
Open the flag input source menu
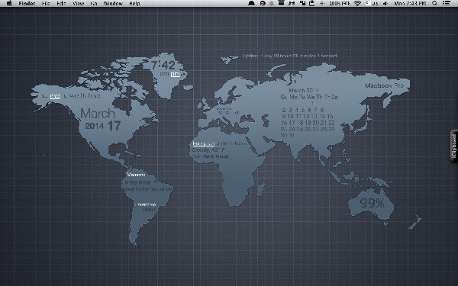(x=373, y=4)
